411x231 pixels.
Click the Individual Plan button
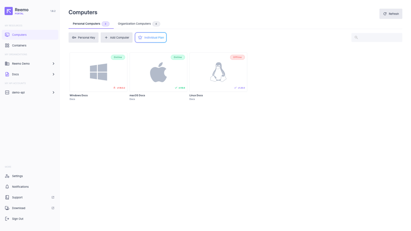tap(151, 37)
